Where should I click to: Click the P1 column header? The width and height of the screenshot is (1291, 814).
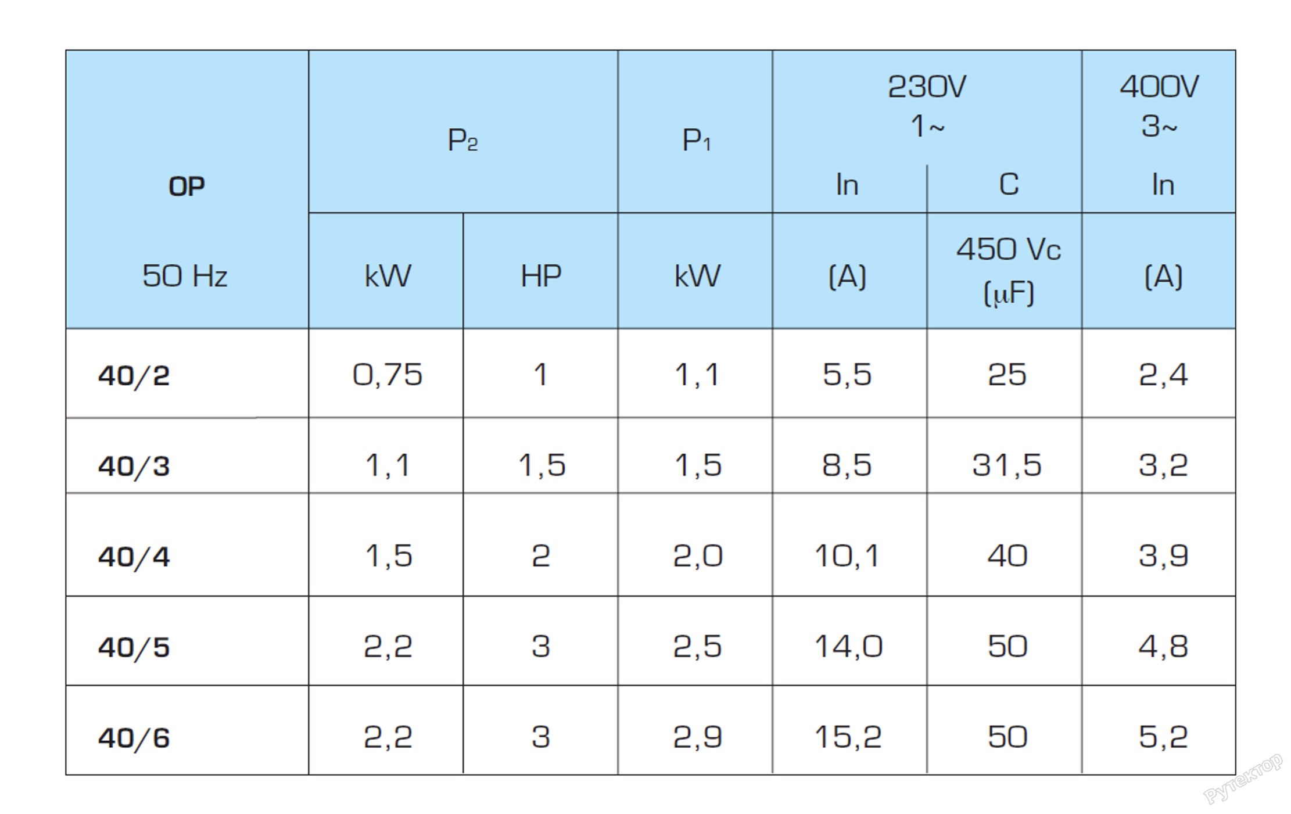[x=695, y=140]
